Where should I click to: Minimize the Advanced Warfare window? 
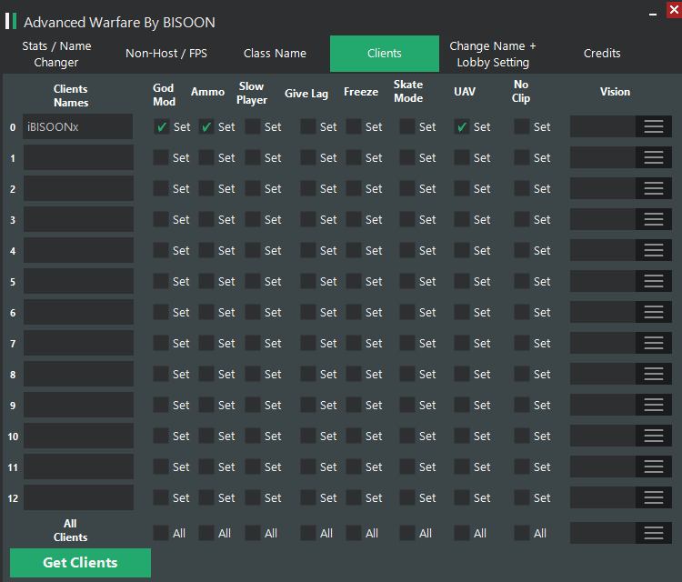coord(652,14)
